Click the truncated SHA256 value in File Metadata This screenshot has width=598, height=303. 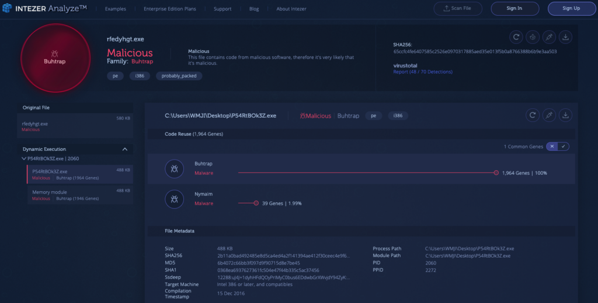click(x=283, y=256)
